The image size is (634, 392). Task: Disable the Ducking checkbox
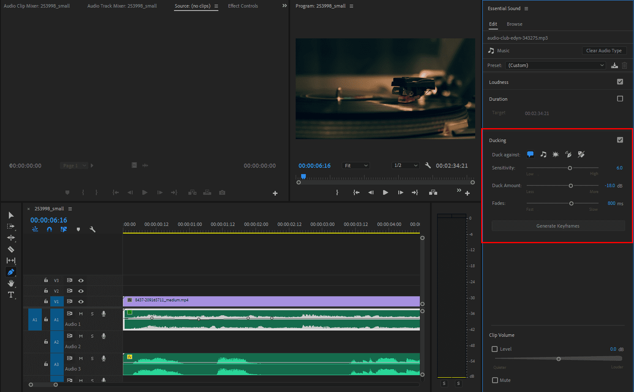(x=620, y=140)
